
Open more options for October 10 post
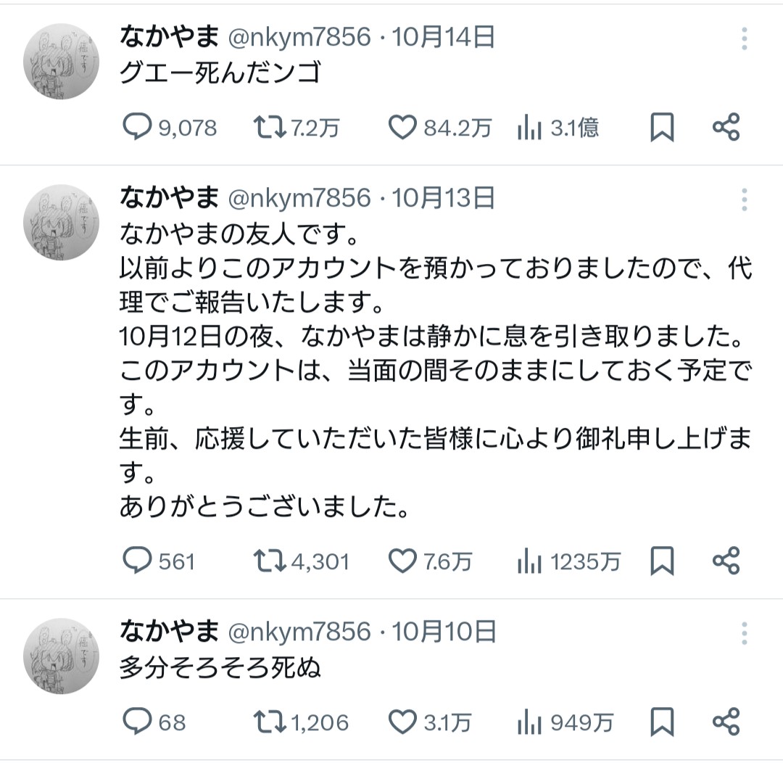pos(745,633)
